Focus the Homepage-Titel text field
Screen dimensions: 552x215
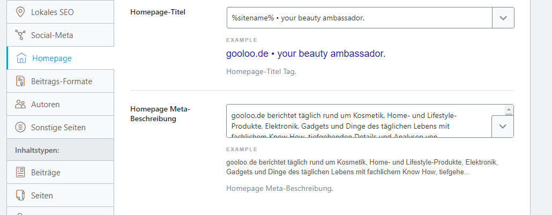click(359, 18)
